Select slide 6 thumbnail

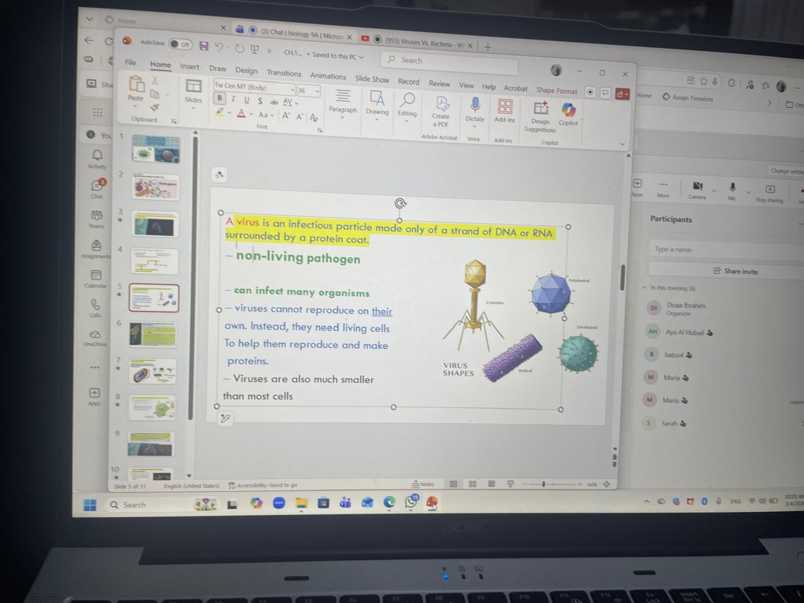(x=153, y=335)
